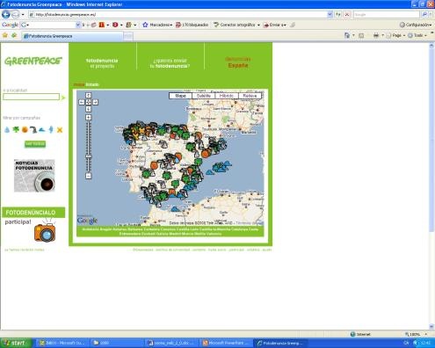Open the Tools menu dropdown

click(x=417, y=35)
